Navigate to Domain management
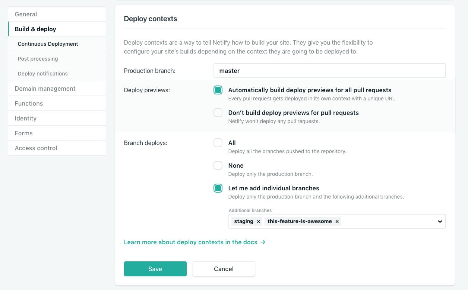 pyautogui.click(x=45, y=88)
